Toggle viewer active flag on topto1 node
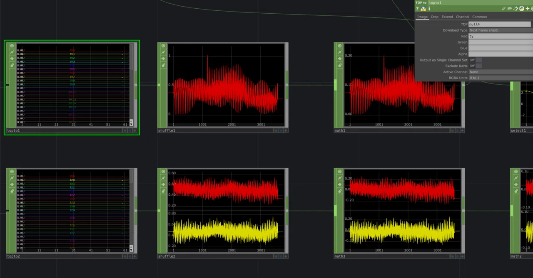 12,46
